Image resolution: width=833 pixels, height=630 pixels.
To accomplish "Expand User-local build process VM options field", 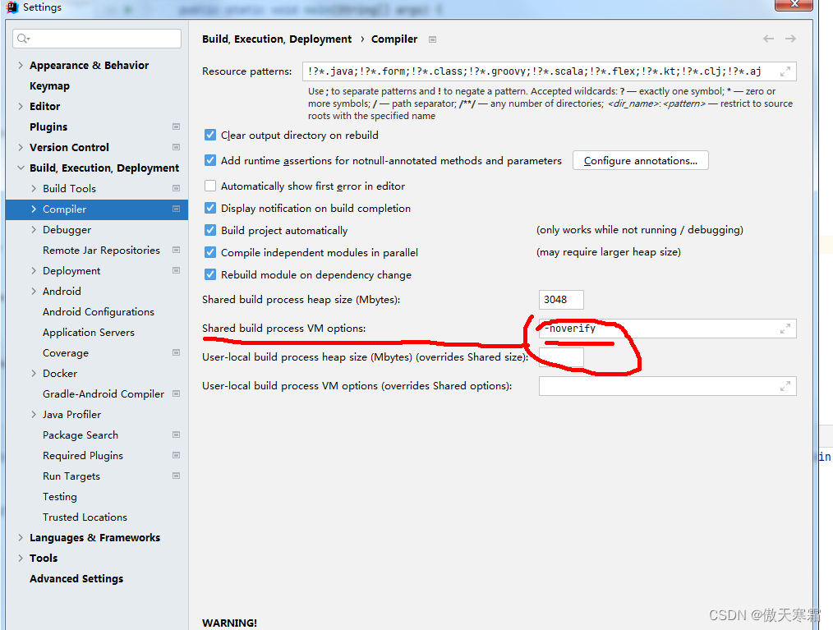I will pos(785,386).
